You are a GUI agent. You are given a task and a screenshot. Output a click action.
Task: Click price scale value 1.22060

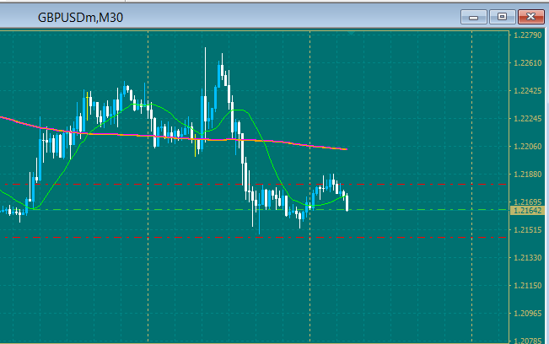(527, 146)
